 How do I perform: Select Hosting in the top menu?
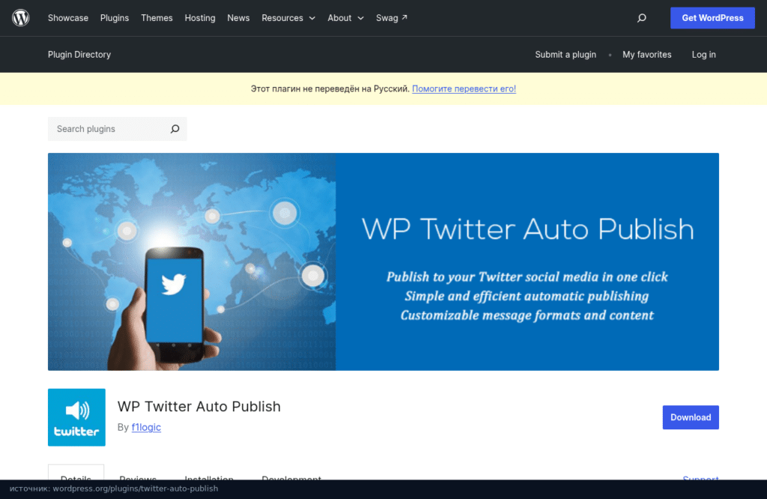[x=200, y=18]
